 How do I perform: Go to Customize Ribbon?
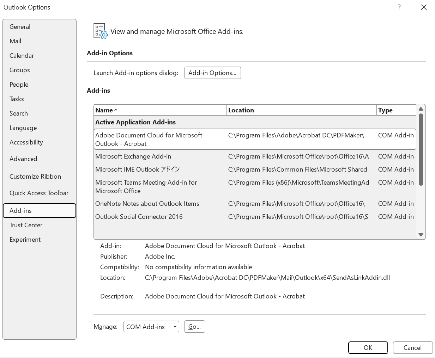pyautogui.click(x=40, y=177)
